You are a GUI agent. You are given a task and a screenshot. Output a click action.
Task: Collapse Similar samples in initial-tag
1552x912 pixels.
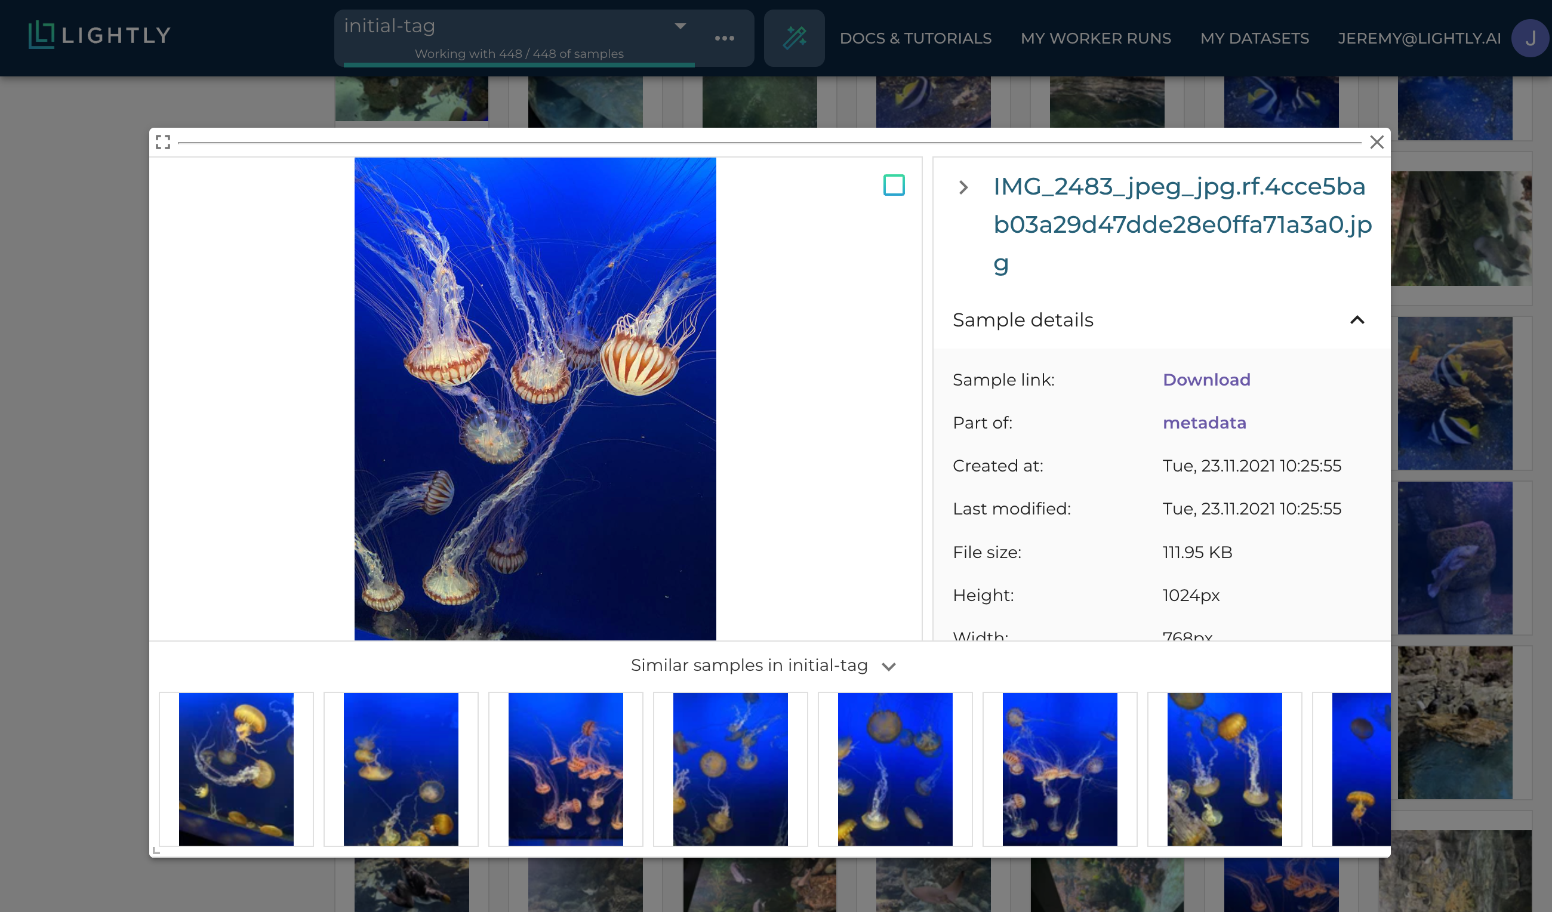click(889, 666)
